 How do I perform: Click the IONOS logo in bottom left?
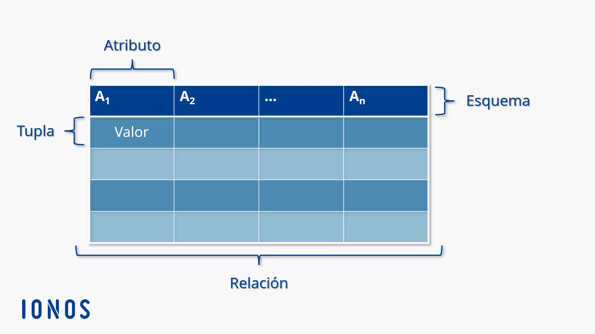[x=56, y=309]
